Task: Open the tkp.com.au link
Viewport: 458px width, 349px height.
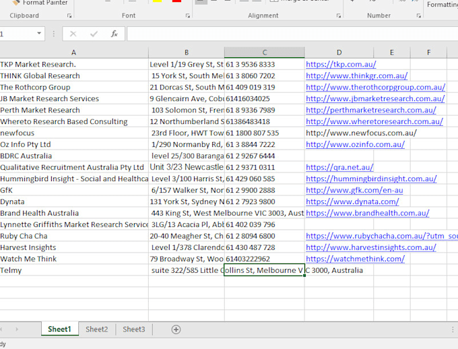Action: click(x=341, y=64)
